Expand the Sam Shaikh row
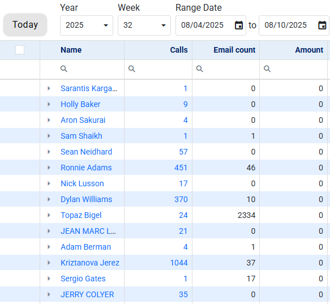The height and width of the screenshot is (304, 330). 49,136
